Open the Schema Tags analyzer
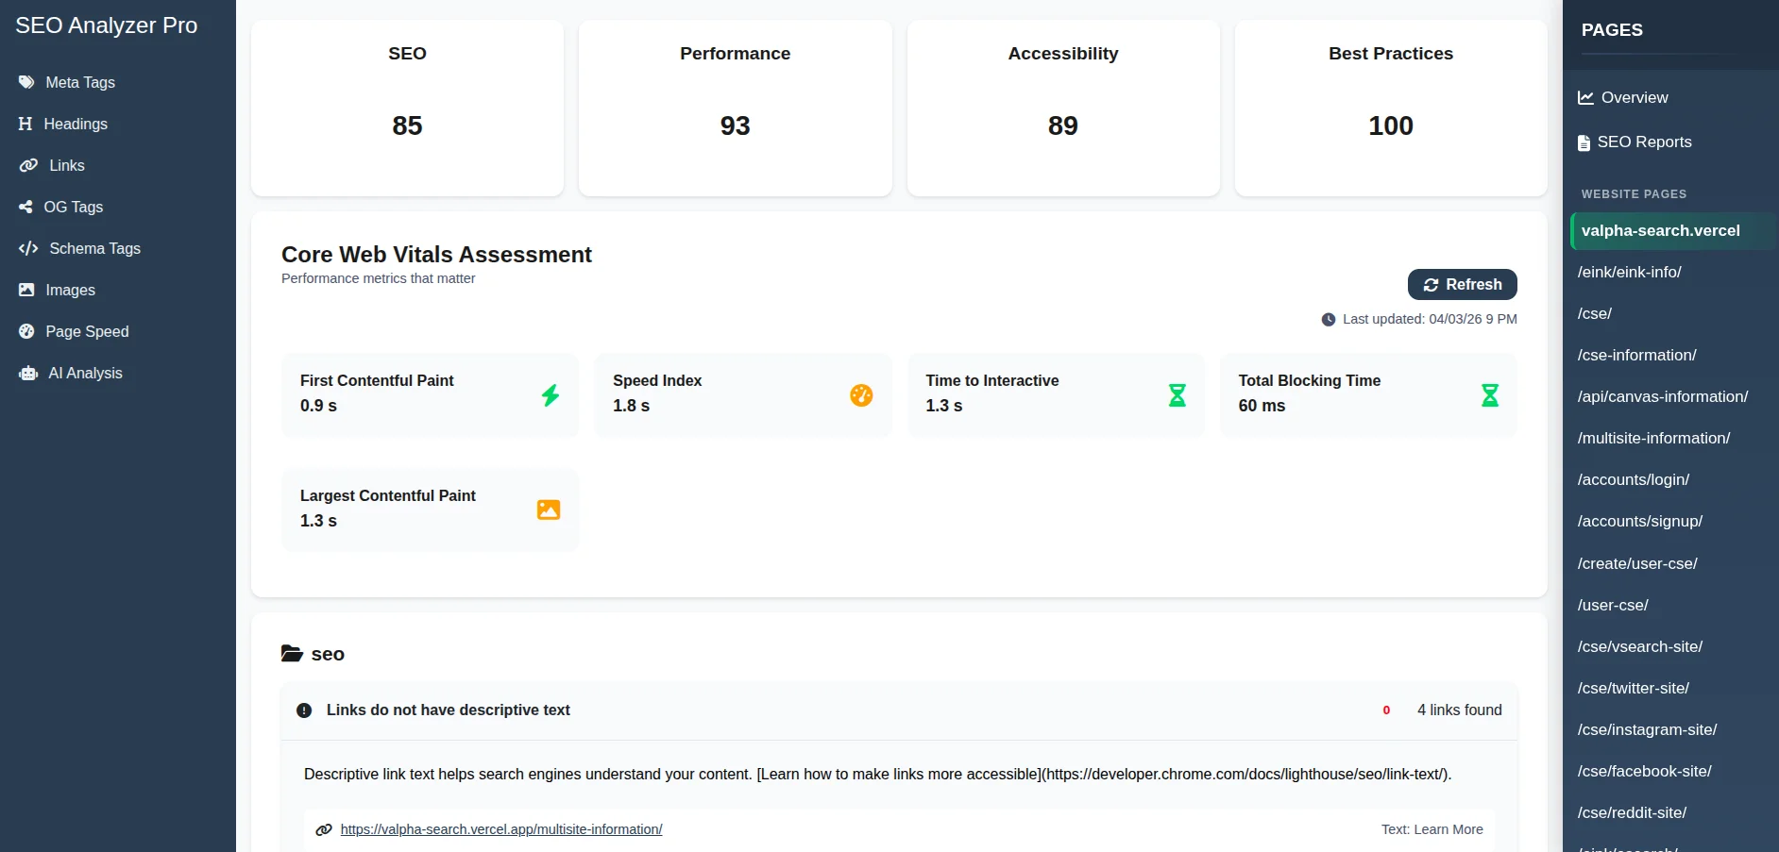The height and width of the screenshot is (852, 1779). (x=94, y=248)
